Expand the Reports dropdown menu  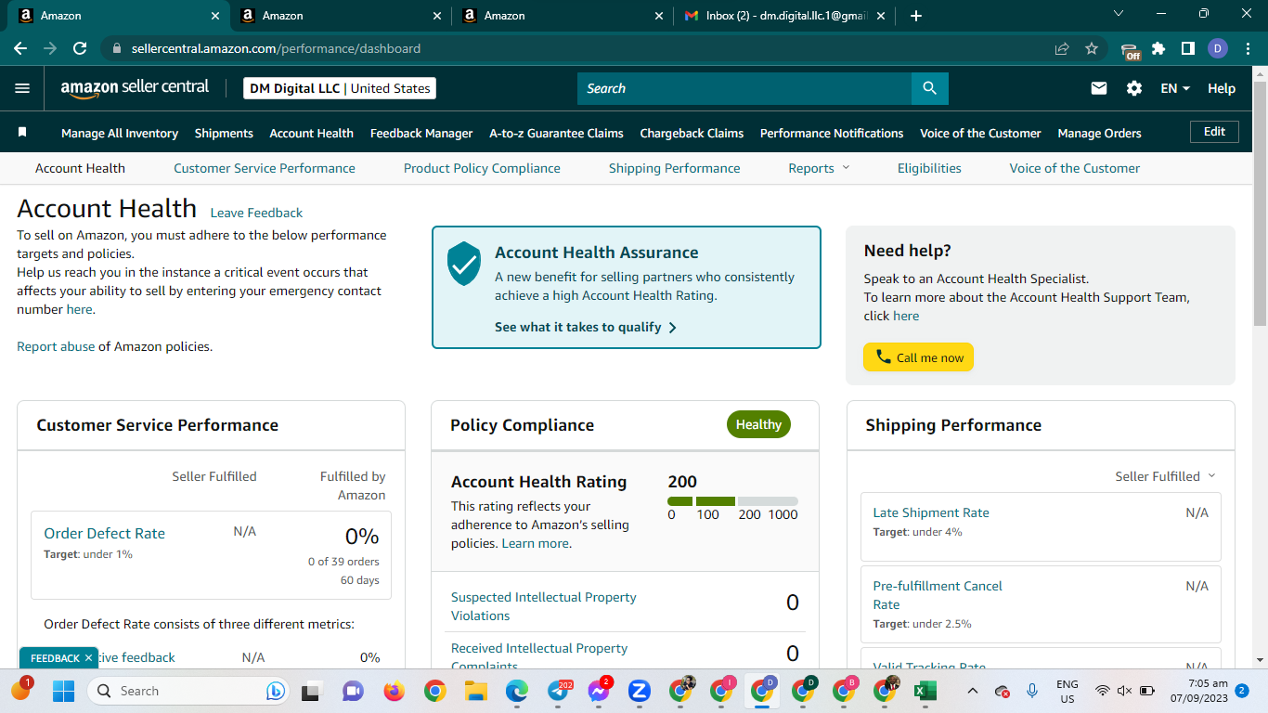[x=819, y=168]
